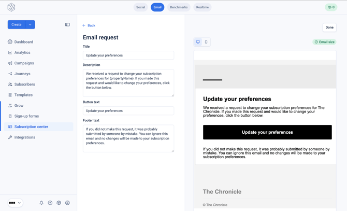Image resolution: width=347 pixels, height=211 pixels.
Task: Click the black Update your preferences preview button
Action: point(267,132)
